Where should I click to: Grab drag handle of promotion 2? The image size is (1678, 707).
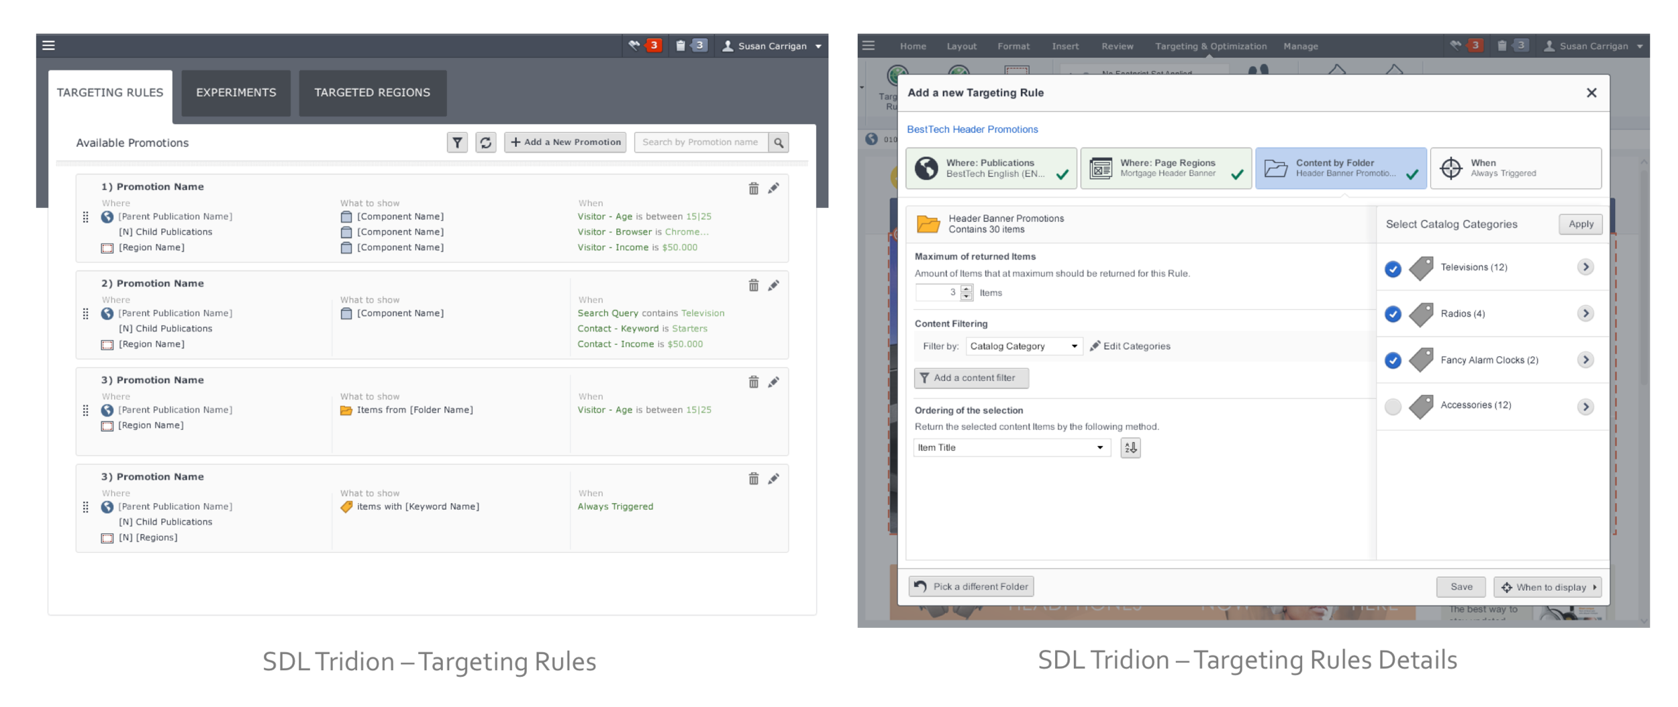click(85, 314)
